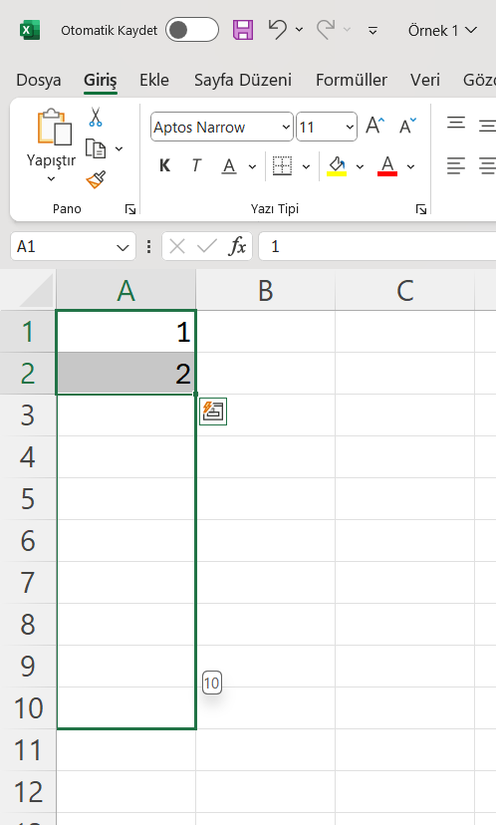Viewport: 496px width, 825px height.
Task: Toggle the Otomatik Kaydet switch
Action: 192,30
